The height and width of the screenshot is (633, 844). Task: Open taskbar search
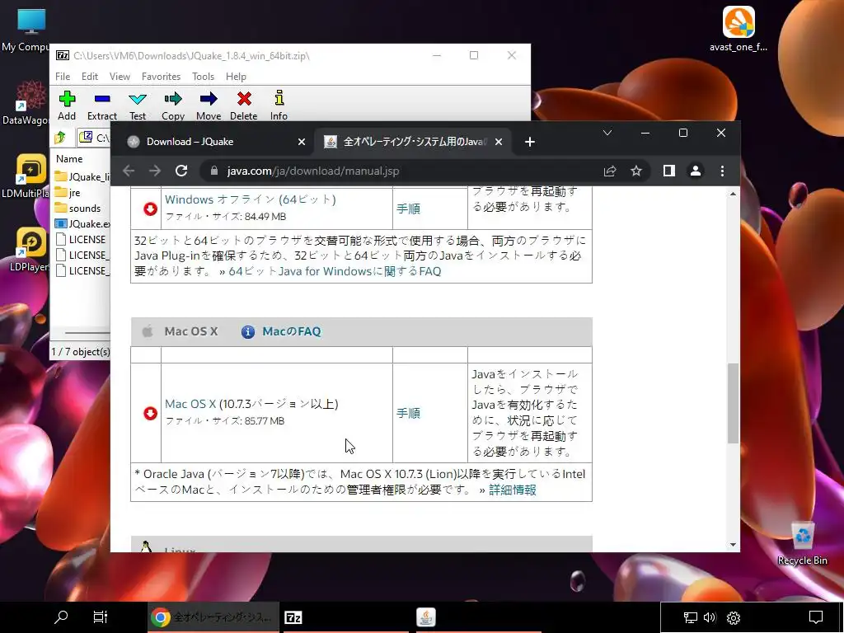61,617
